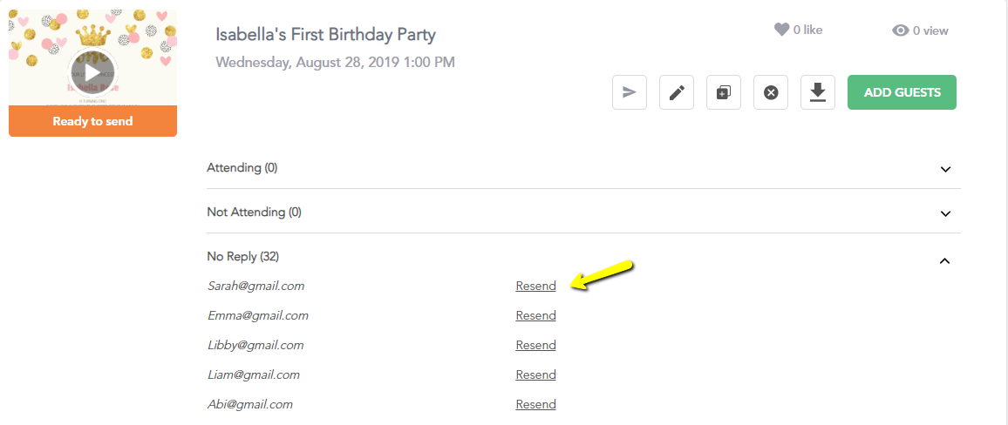Expand the Not Attending (0) section
1008x425 pixels.
945,213
